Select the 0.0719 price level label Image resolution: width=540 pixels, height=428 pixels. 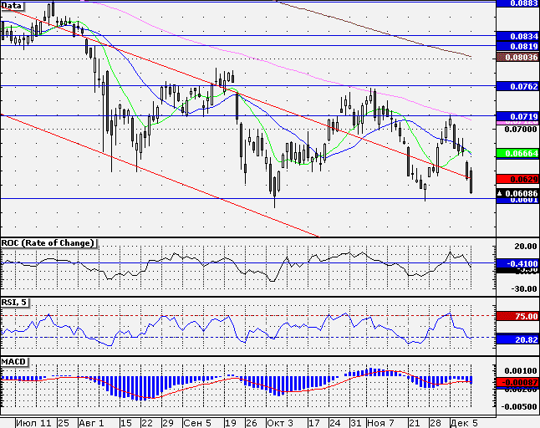point(518,116)
